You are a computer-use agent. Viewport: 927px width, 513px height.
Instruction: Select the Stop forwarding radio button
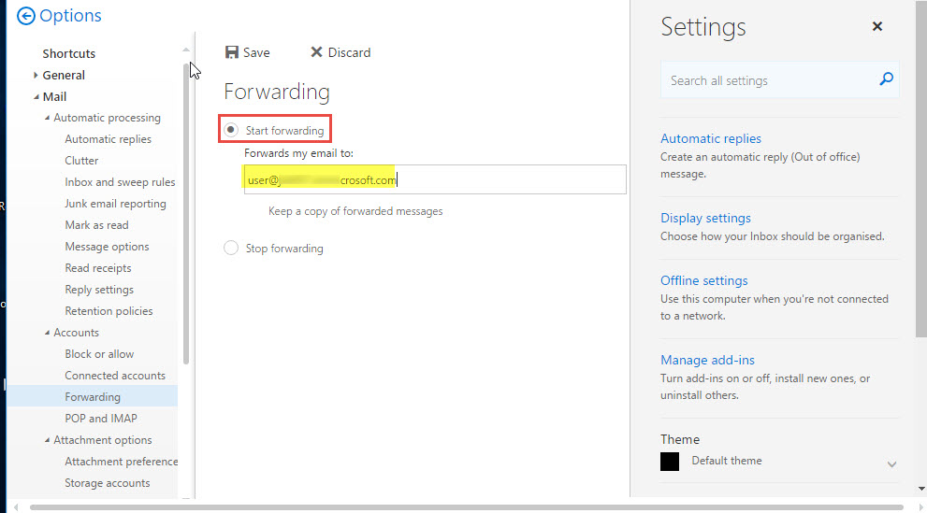click(231, 248)
